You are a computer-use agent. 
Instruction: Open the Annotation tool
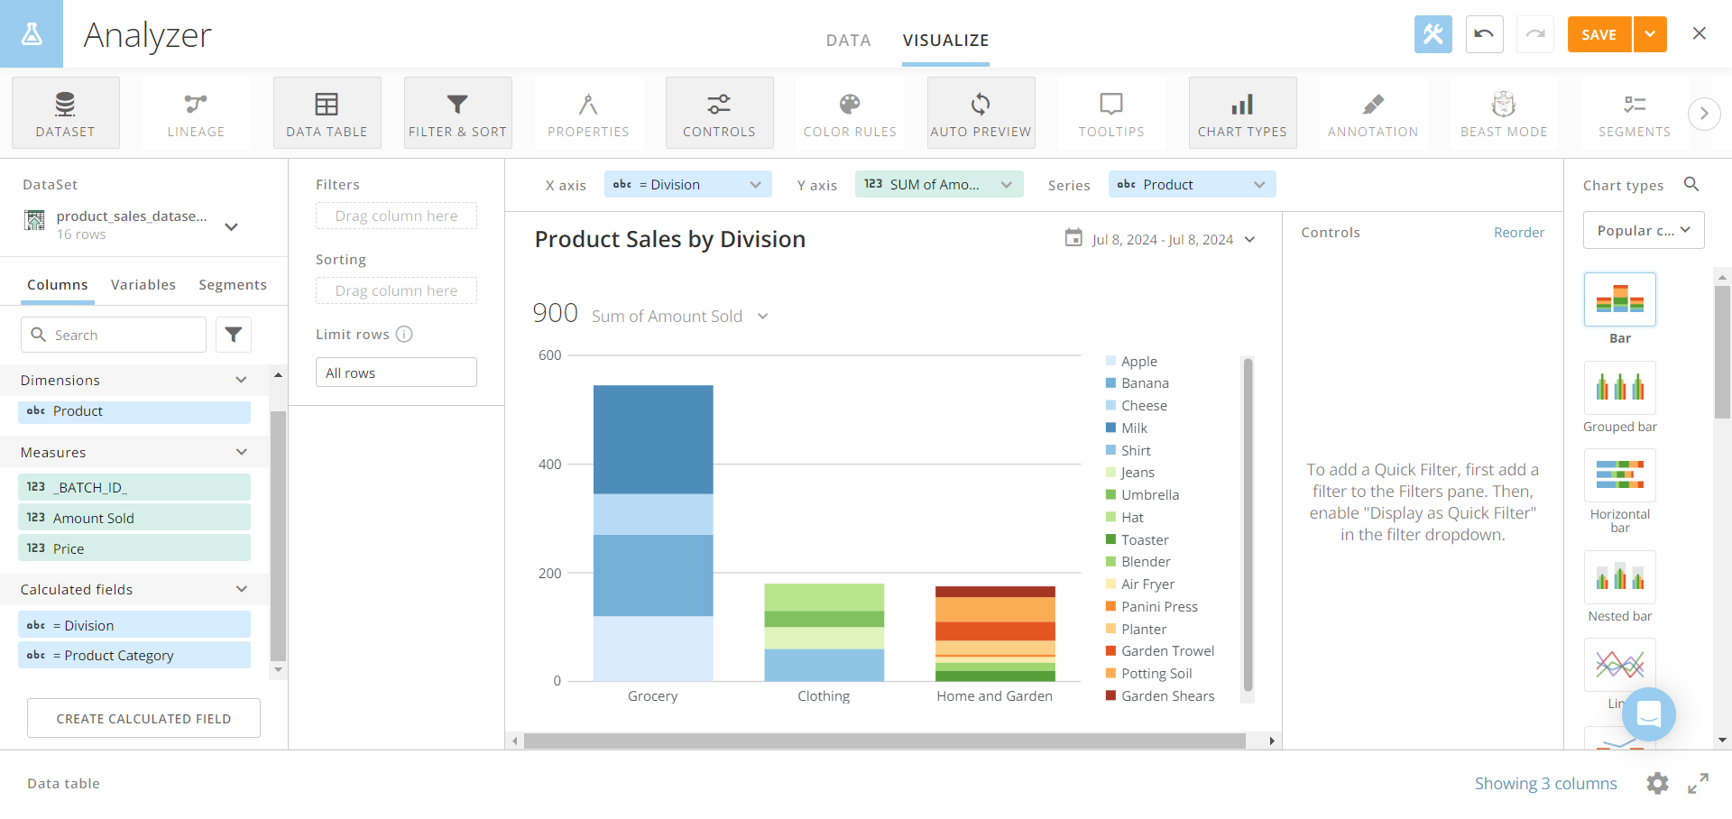pyautogui.click(x=1373, y=113)
